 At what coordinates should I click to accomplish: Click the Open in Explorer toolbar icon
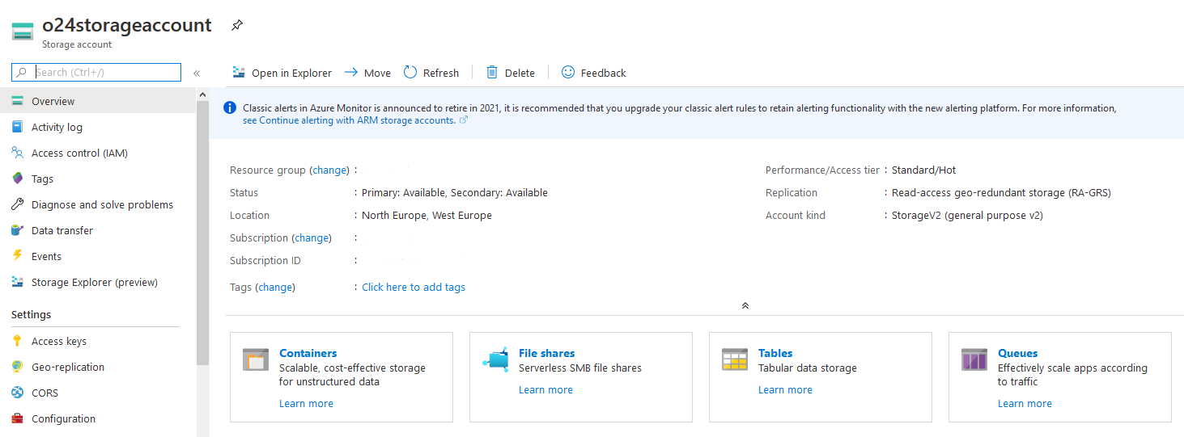coord(239,73)
